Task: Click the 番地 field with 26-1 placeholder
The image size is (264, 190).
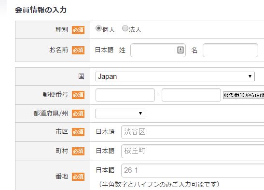Action: click(193, 170)
